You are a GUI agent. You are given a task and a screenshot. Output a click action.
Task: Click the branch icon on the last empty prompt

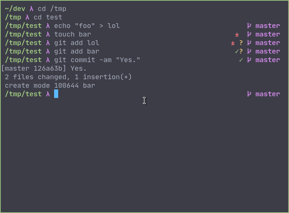tap(249, 94)
